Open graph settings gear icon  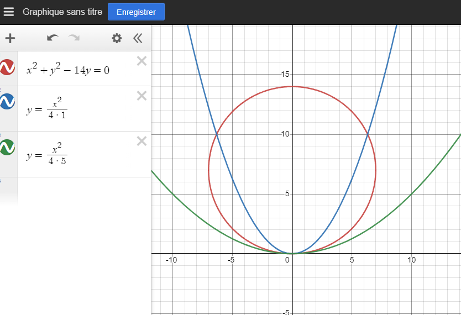click(x=116, y=38)
